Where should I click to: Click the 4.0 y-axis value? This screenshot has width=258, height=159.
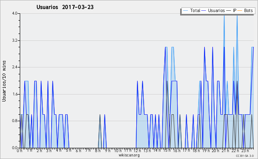15,13
